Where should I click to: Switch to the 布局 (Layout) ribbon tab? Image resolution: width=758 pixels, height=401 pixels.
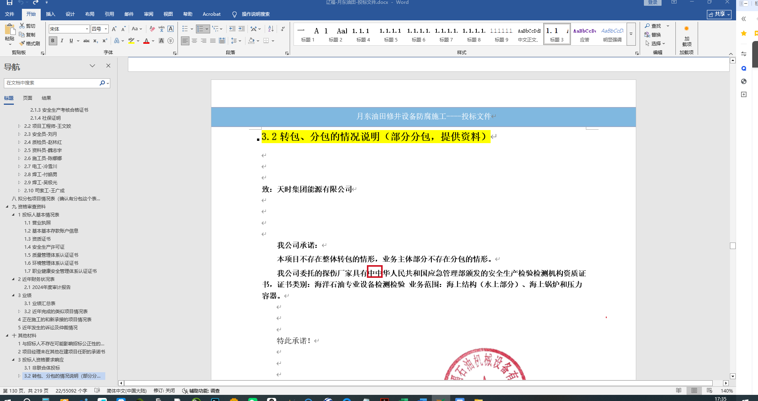(90, 14)
